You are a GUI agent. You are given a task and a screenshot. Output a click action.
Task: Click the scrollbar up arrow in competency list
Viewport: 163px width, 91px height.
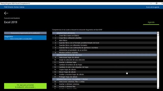click(158, 33)
